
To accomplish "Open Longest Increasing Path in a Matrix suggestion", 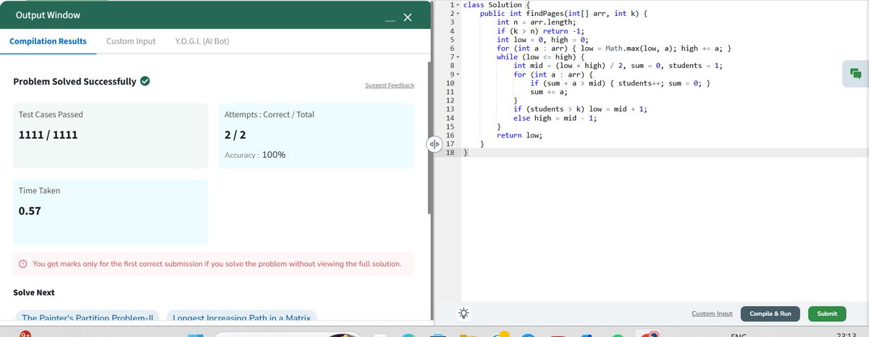I will pyautogui.click(x=243, y=317).
